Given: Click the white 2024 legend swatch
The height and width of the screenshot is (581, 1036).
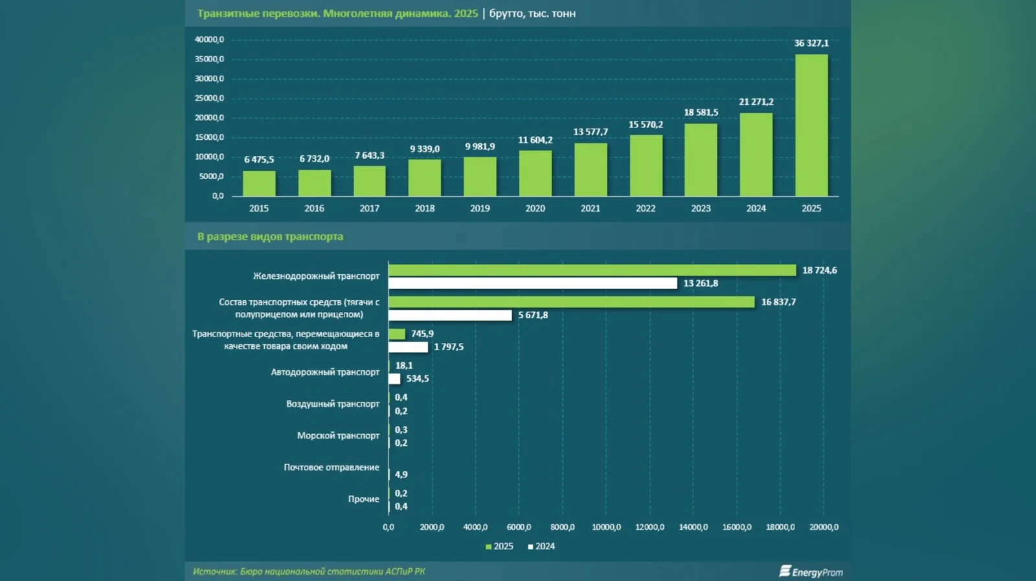Looking at the screenshot, I should [x=530, y=547].
